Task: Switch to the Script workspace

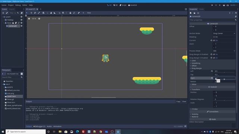Action: point(123,5)
